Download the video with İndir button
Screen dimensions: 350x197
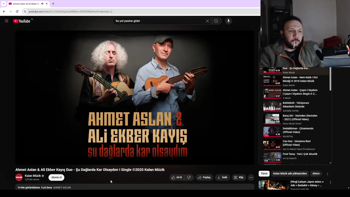pyautogui.click(x=222, y=178)
